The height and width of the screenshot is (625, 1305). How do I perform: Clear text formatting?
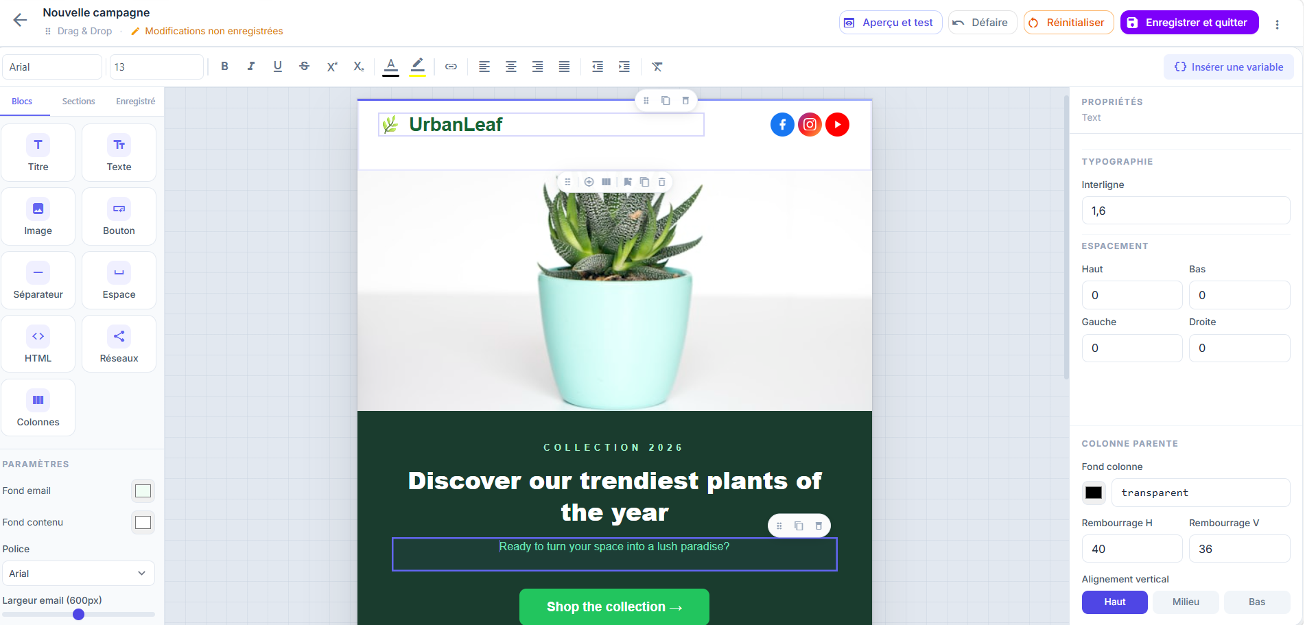coord(657,67)
